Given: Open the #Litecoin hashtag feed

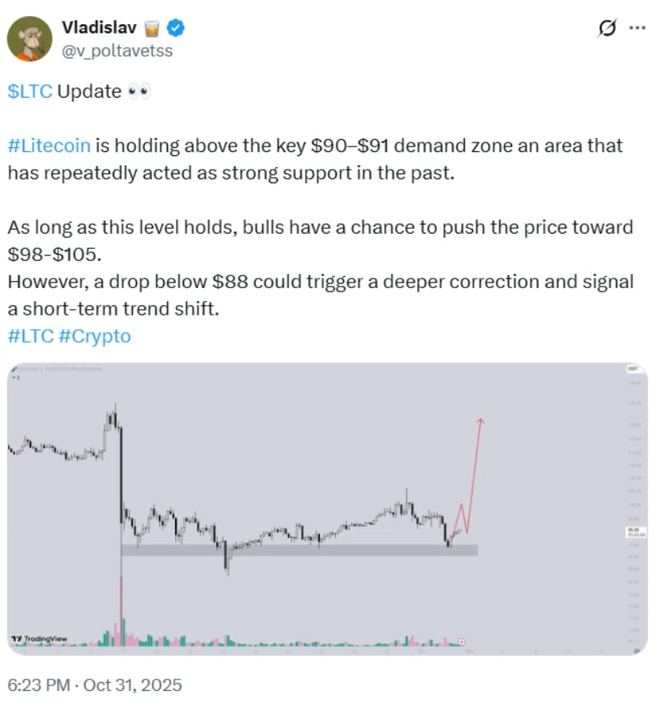Looking at the screenshot, I should 48,145.
